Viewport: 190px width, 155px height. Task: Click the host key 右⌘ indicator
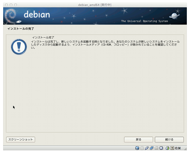(178, 148)
